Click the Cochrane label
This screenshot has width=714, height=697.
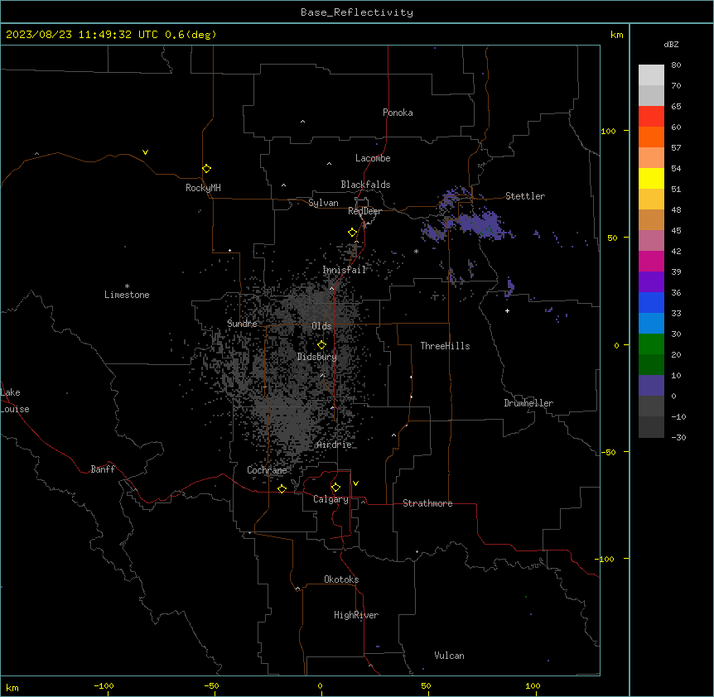pos(267,470)
